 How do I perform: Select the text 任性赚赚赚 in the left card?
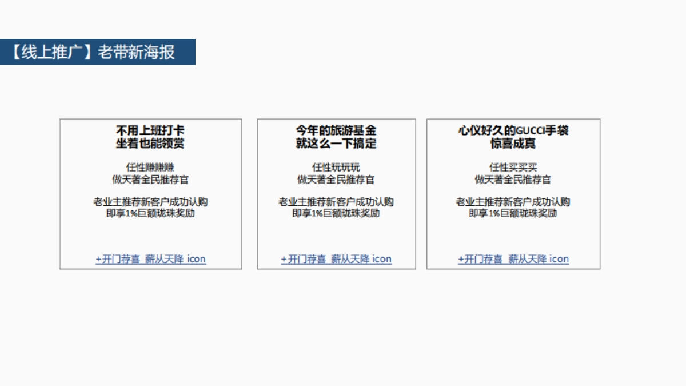click(x=150, y=166)
